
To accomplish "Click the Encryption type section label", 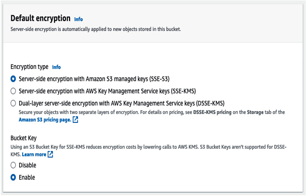I will (x=29, y=67).
